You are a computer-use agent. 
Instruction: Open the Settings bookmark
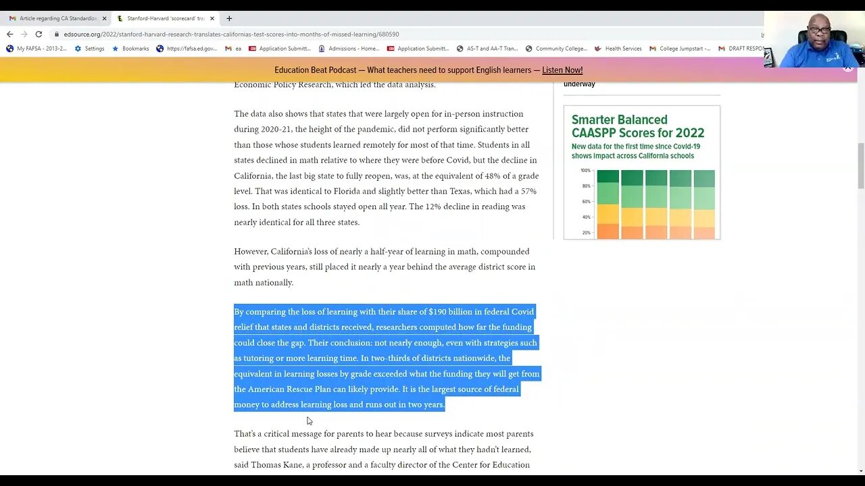(89, 49)
